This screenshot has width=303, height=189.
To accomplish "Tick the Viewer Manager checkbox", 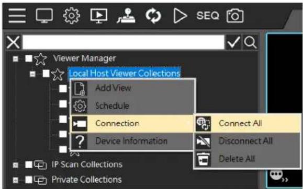I will point(29,58).
